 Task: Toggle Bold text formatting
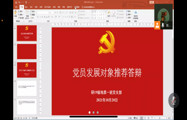click(38, 17)
